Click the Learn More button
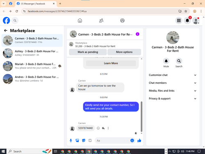205x154 pixels. [111, 63]
